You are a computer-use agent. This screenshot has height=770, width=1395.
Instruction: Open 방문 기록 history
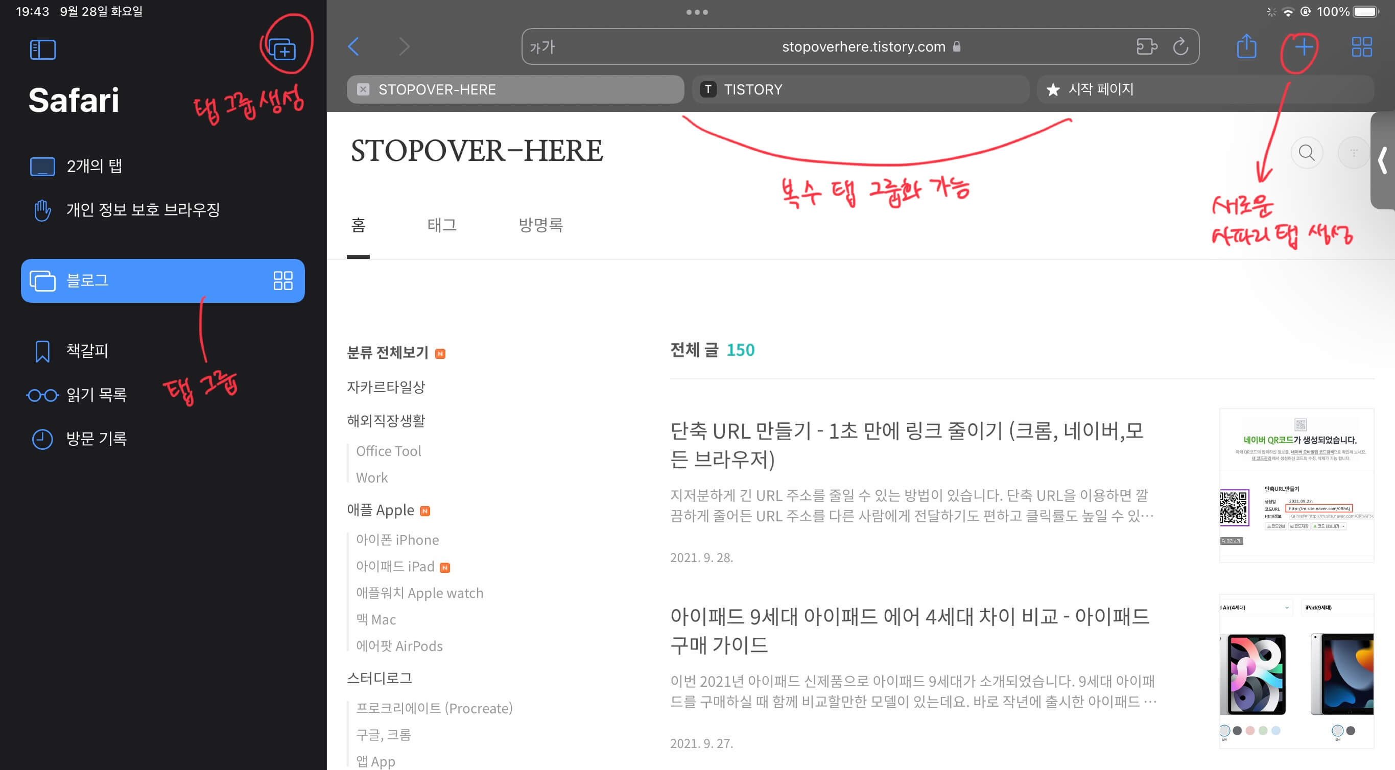(162, 439)
